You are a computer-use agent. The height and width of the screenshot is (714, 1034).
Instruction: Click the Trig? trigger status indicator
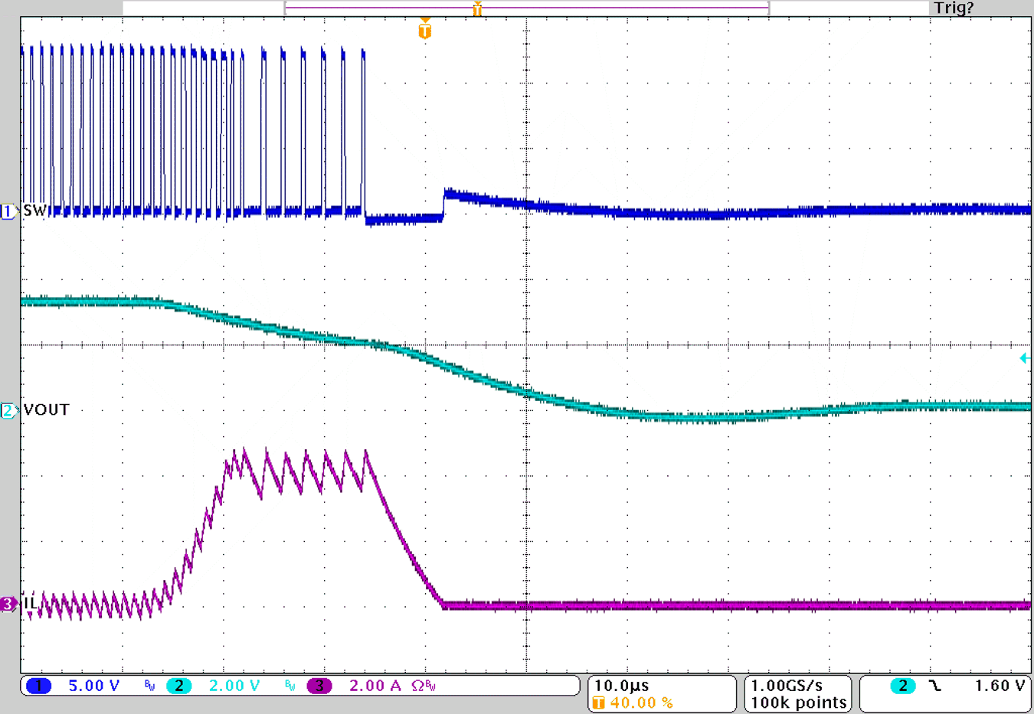click(x=954, y=8)
